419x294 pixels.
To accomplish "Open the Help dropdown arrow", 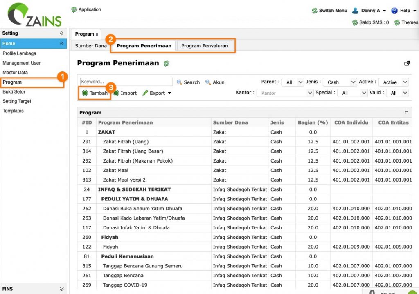I will pyautogui.click(x=415, y=11).
